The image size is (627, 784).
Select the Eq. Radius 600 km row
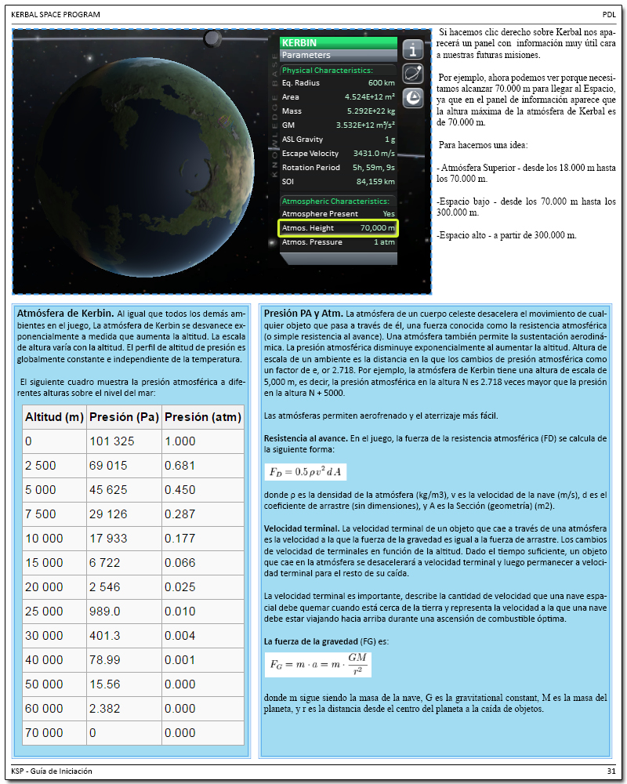point(339,83)
